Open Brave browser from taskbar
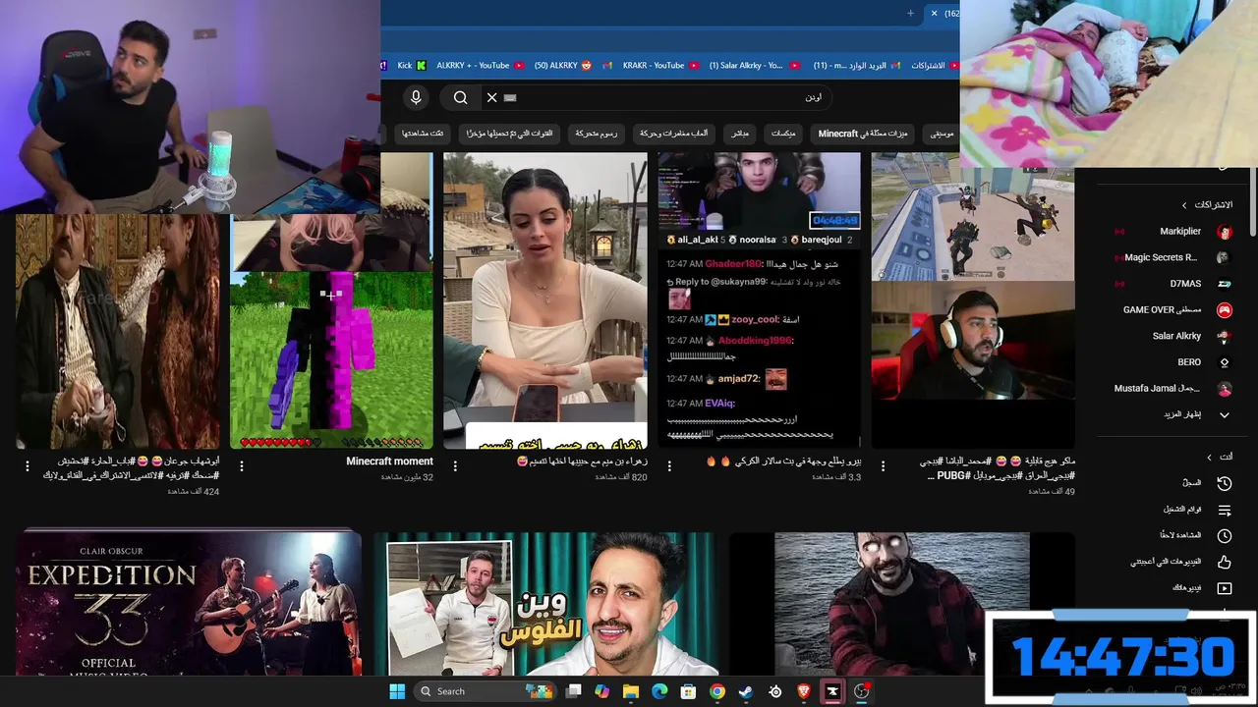The image size is (1258, 707). coord(804,691)
